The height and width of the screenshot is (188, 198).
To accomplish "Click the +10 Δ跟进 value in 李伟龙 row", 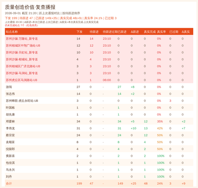I will click(133, 128).
